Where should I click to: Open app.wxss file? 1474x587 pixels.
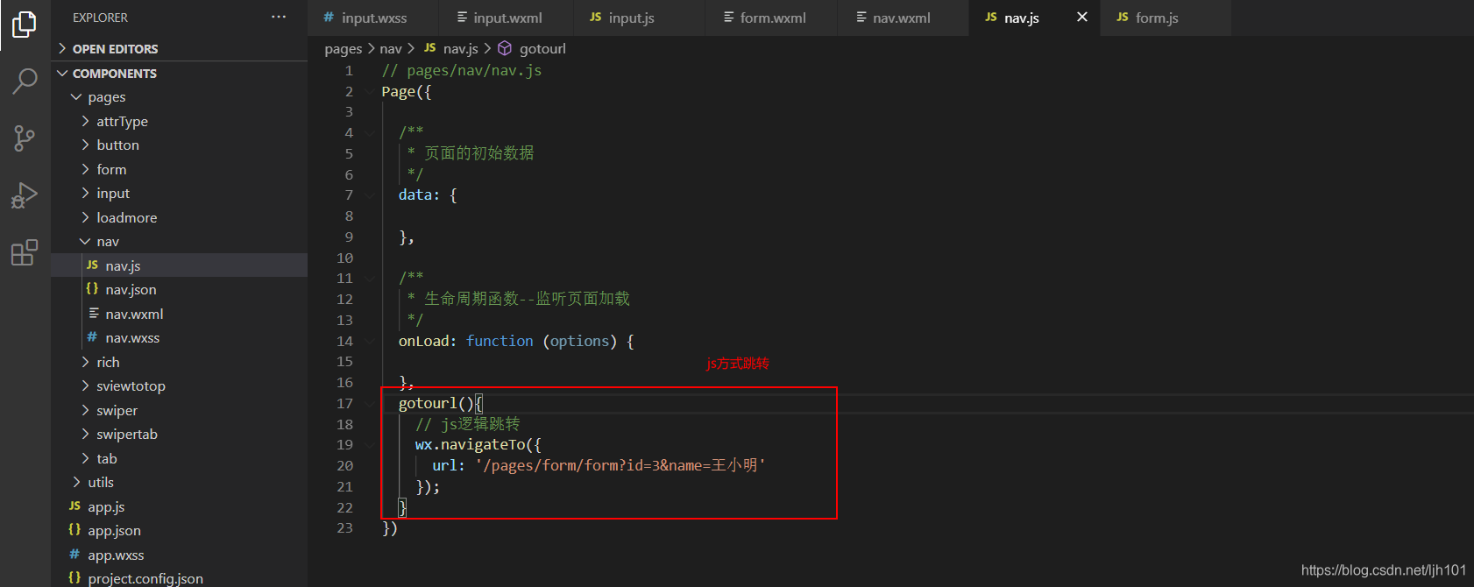point(179,555)
